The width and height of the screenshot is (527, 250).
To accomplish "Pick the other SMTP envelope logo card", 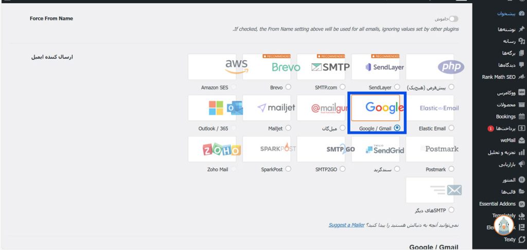I will point(430,190).
